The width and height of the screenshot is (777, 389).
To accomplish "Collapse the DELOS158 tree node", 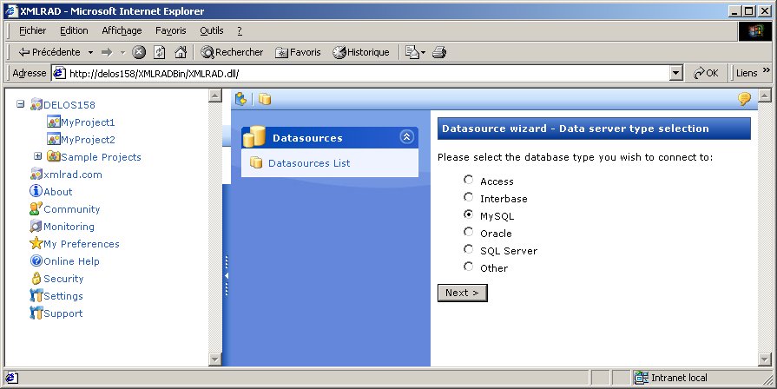I will tap(21, 104).
